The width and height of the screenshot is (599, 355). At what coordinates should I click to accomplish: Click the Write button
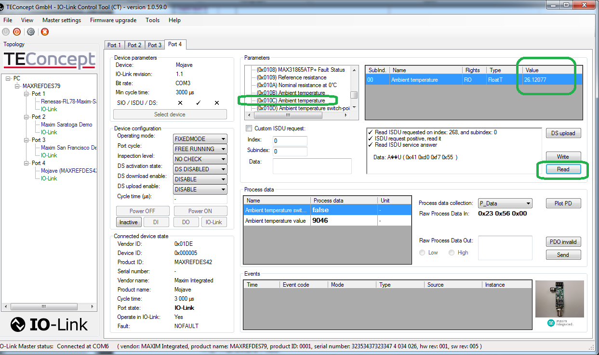pos(563,157)
